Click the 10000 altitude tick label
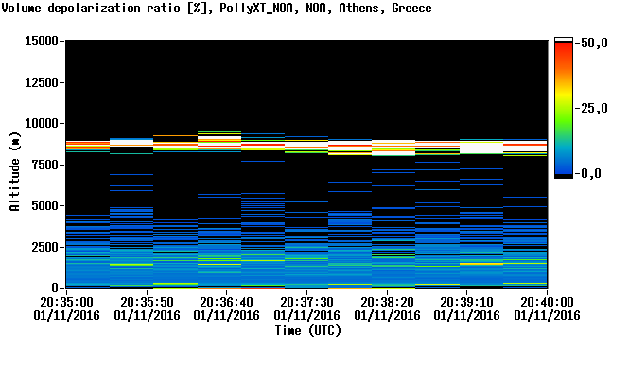The height and width of the screenshot is (368, 629). point(42,123)
